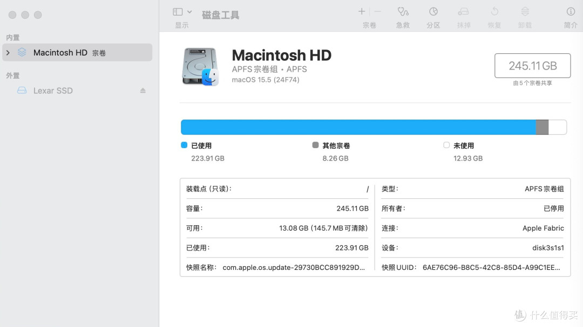The height and width of the screenshot is (327, 583).
Task: Click the 外置 sidebar section header
Action: point(12,76)
